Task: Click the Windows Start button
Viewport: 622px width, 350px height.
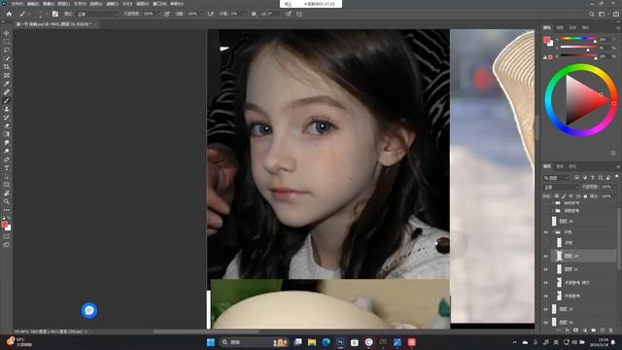Action: (211, 342)
